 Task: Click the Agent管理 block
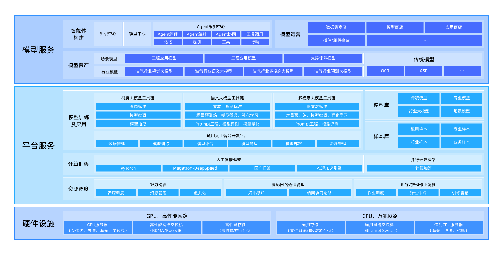168,34
